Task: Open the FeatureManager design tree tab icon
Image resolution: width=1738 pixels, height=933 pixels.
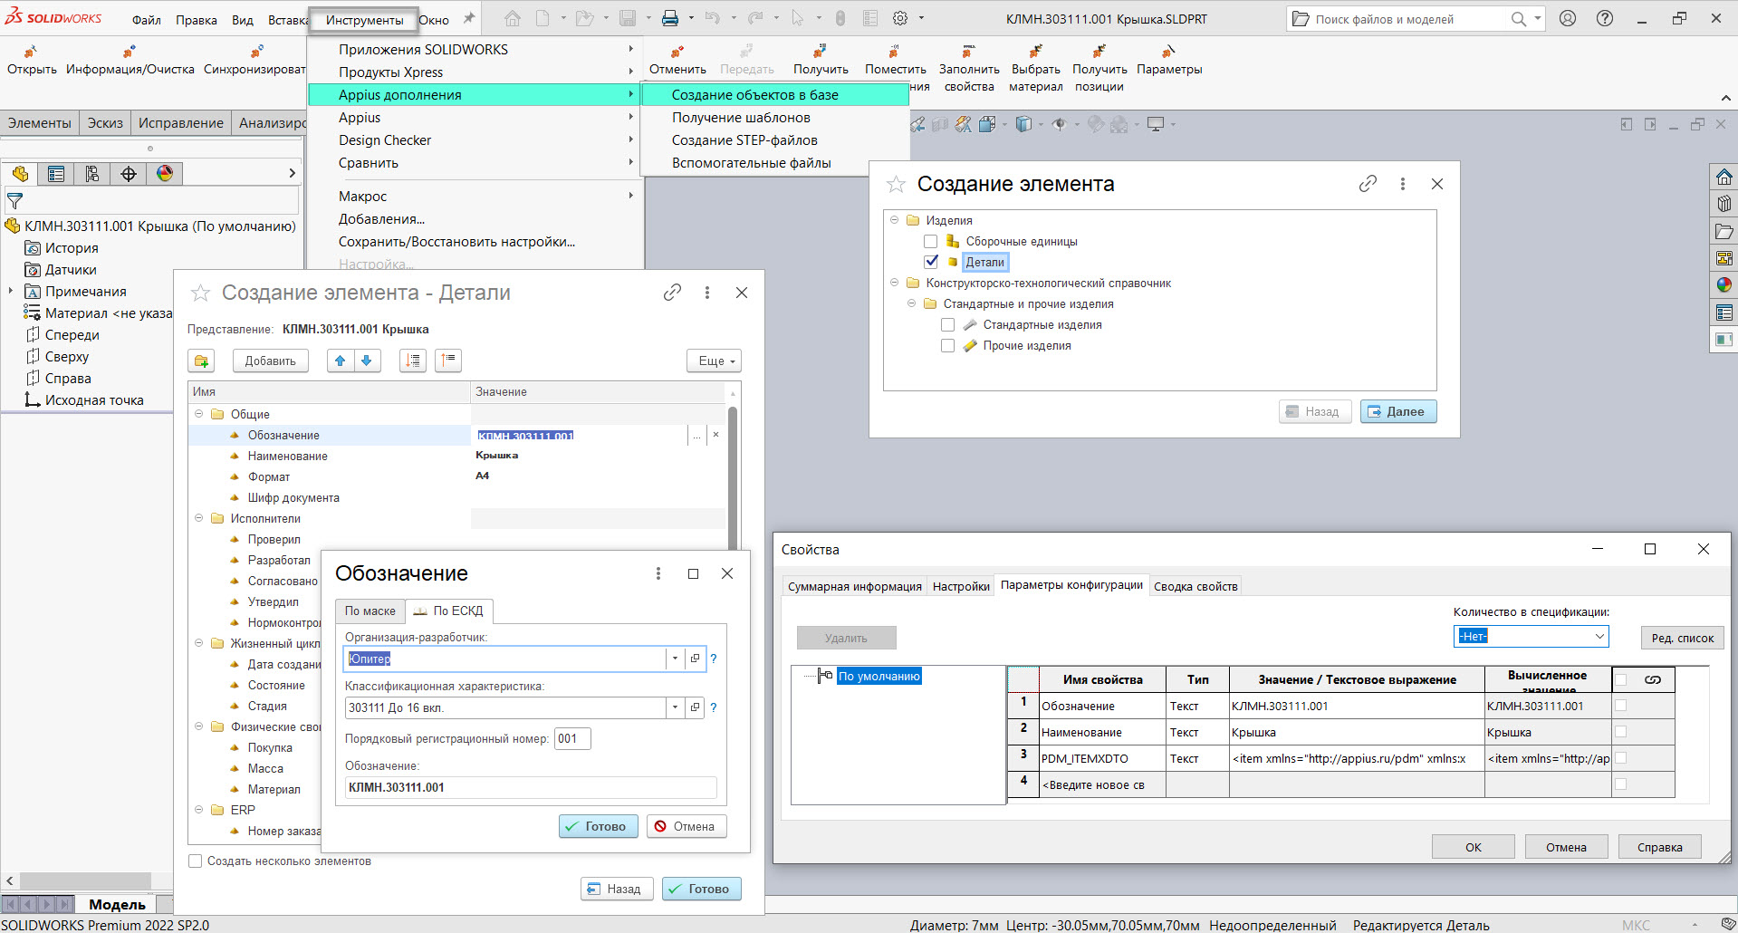Action: click(x=20, y=174)
